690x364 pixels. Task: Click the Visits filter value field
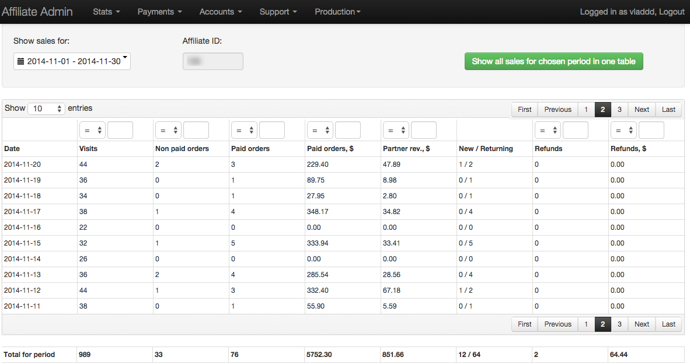point(120,131)
